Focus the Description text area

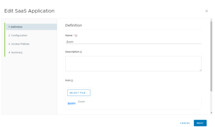coord(133,63)
